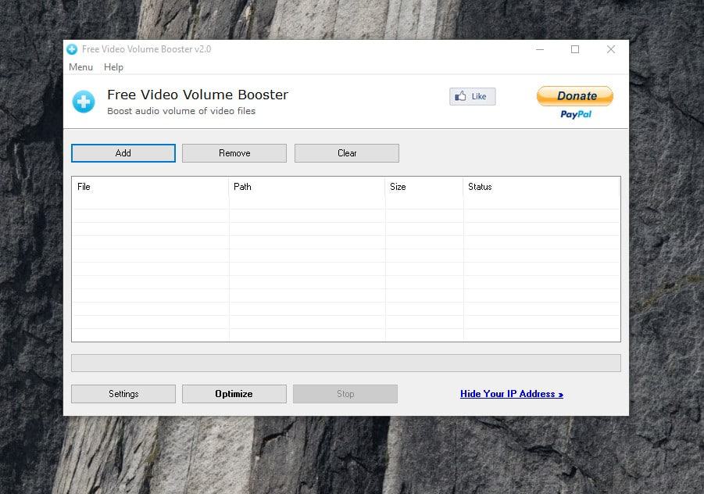
Task: Maximize the Free Video Volume Booster window
Action: (575, 49)
